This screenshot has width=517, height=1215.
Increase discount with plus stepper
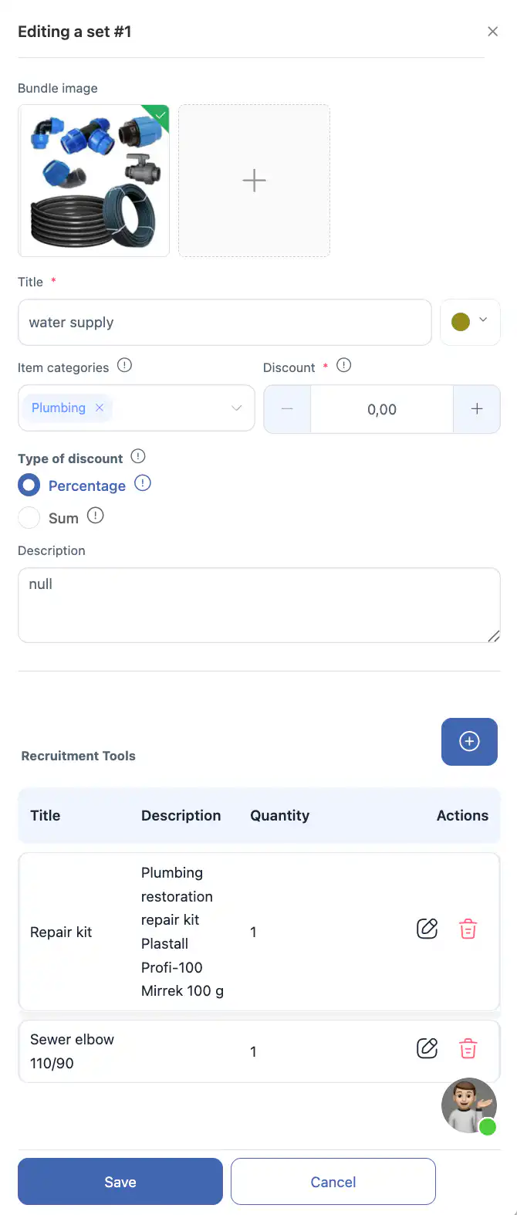477,409
